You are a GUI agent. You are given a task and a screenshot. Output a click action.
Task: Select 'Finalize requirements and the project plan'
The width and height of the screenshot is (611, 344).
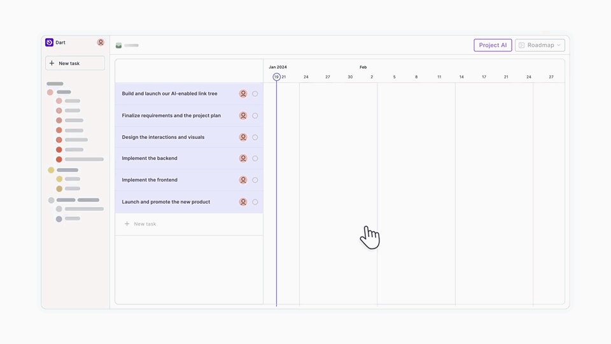(171, 115)
